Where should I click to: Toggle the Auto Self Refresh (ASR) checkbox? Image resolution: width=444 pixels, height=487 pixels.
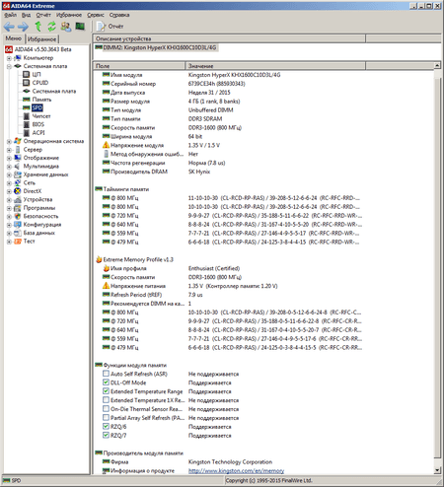[x=106, y=374]
